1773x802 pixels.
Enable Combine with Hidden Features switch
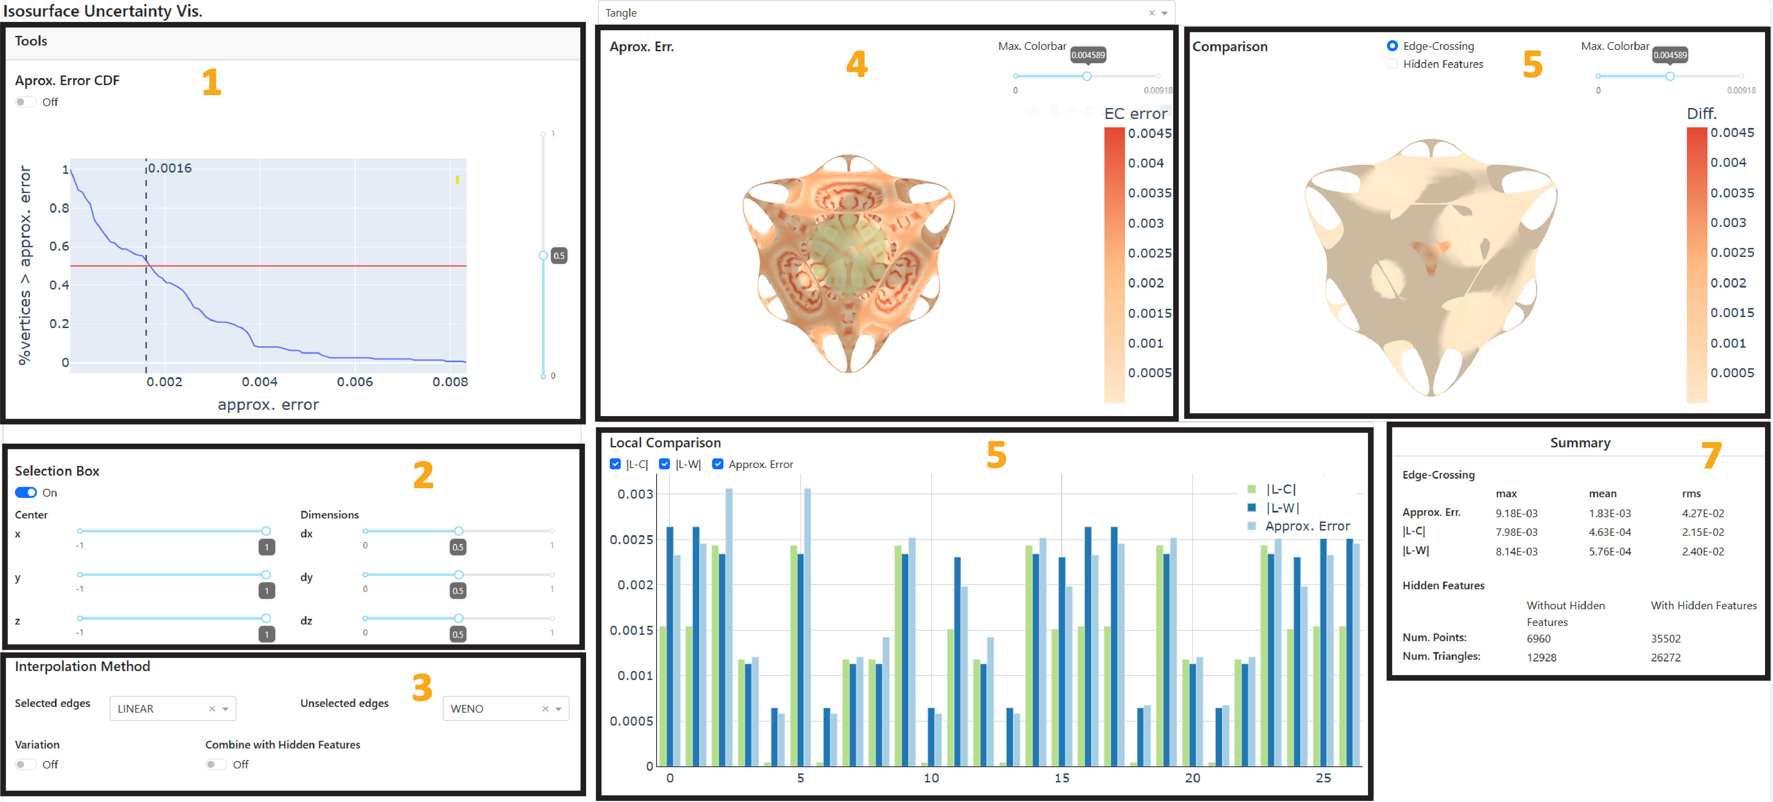click(x=216, y=764)
